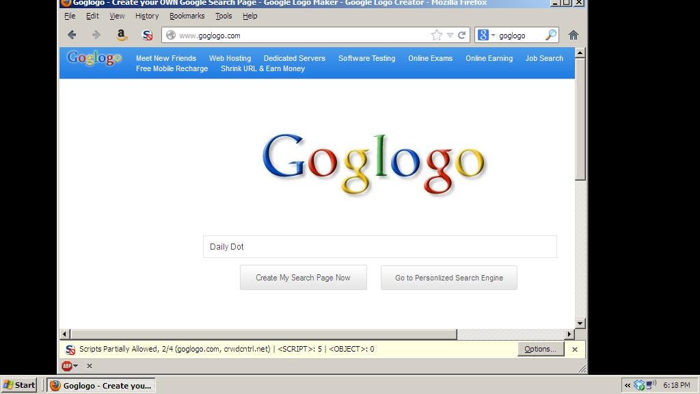700x394 pixels.
Task: Reload the current page
Action: [461, 35]
